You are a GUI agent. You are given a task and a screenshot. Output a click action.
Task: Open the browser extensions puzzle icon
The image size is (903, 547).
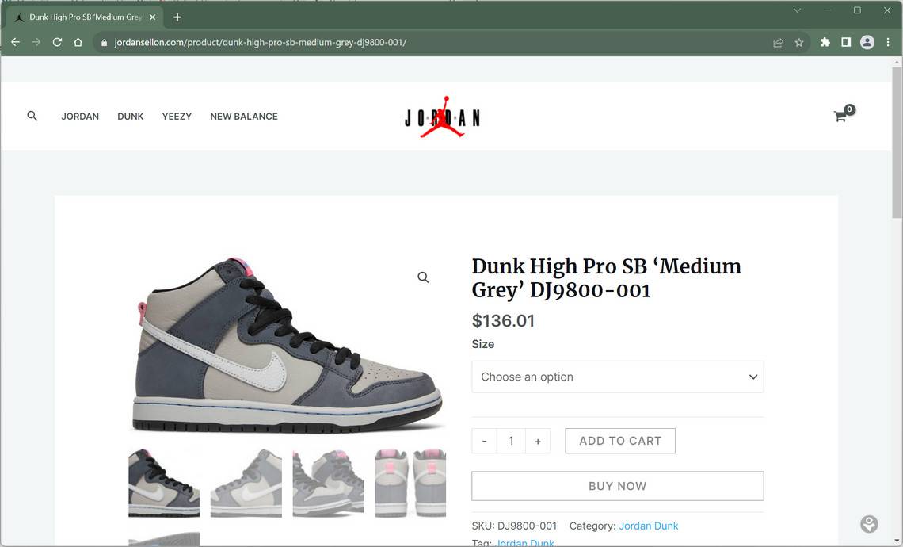[x=825, y=42]
